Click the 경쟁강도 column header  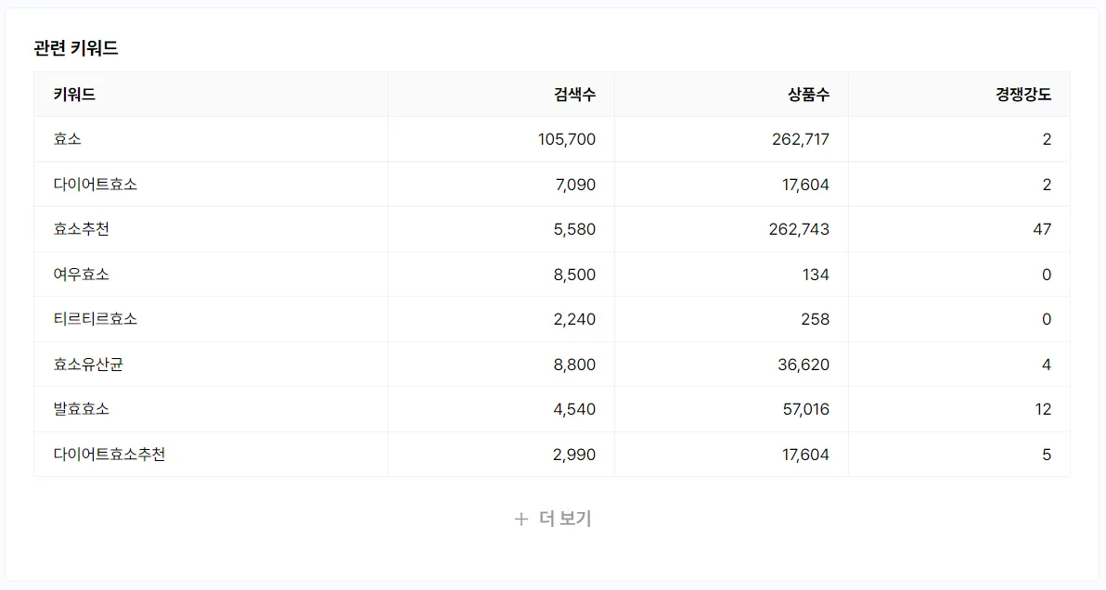coord(1023,94)
